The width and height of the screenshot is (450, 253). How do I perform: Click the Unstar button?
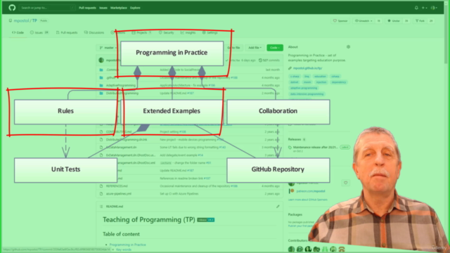point(394,20)
